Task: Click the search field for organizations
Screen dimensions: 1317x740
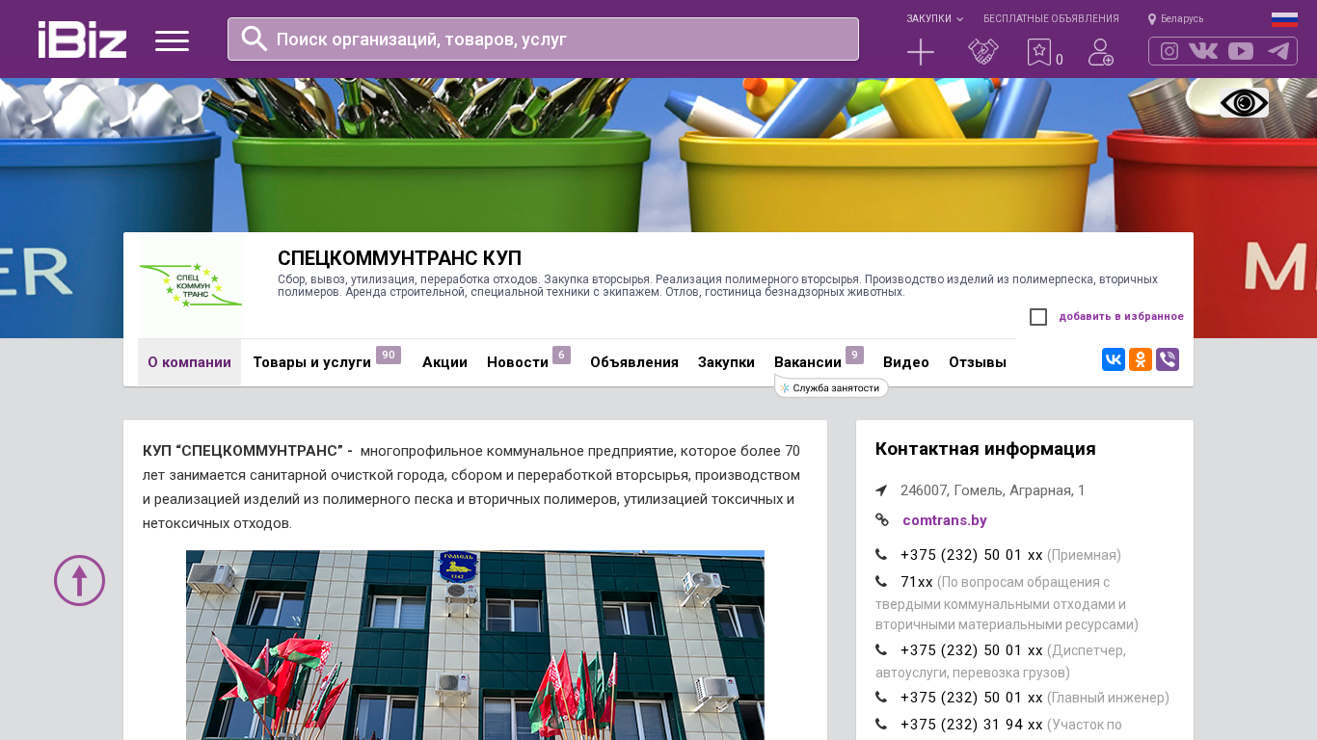Action: (x=543, y=39)
